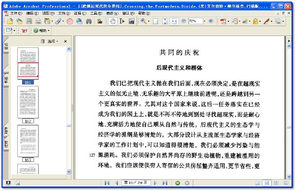This screenshot has height=191, width=296.
Task: Go to the first page button
Action: pos(107,183)
